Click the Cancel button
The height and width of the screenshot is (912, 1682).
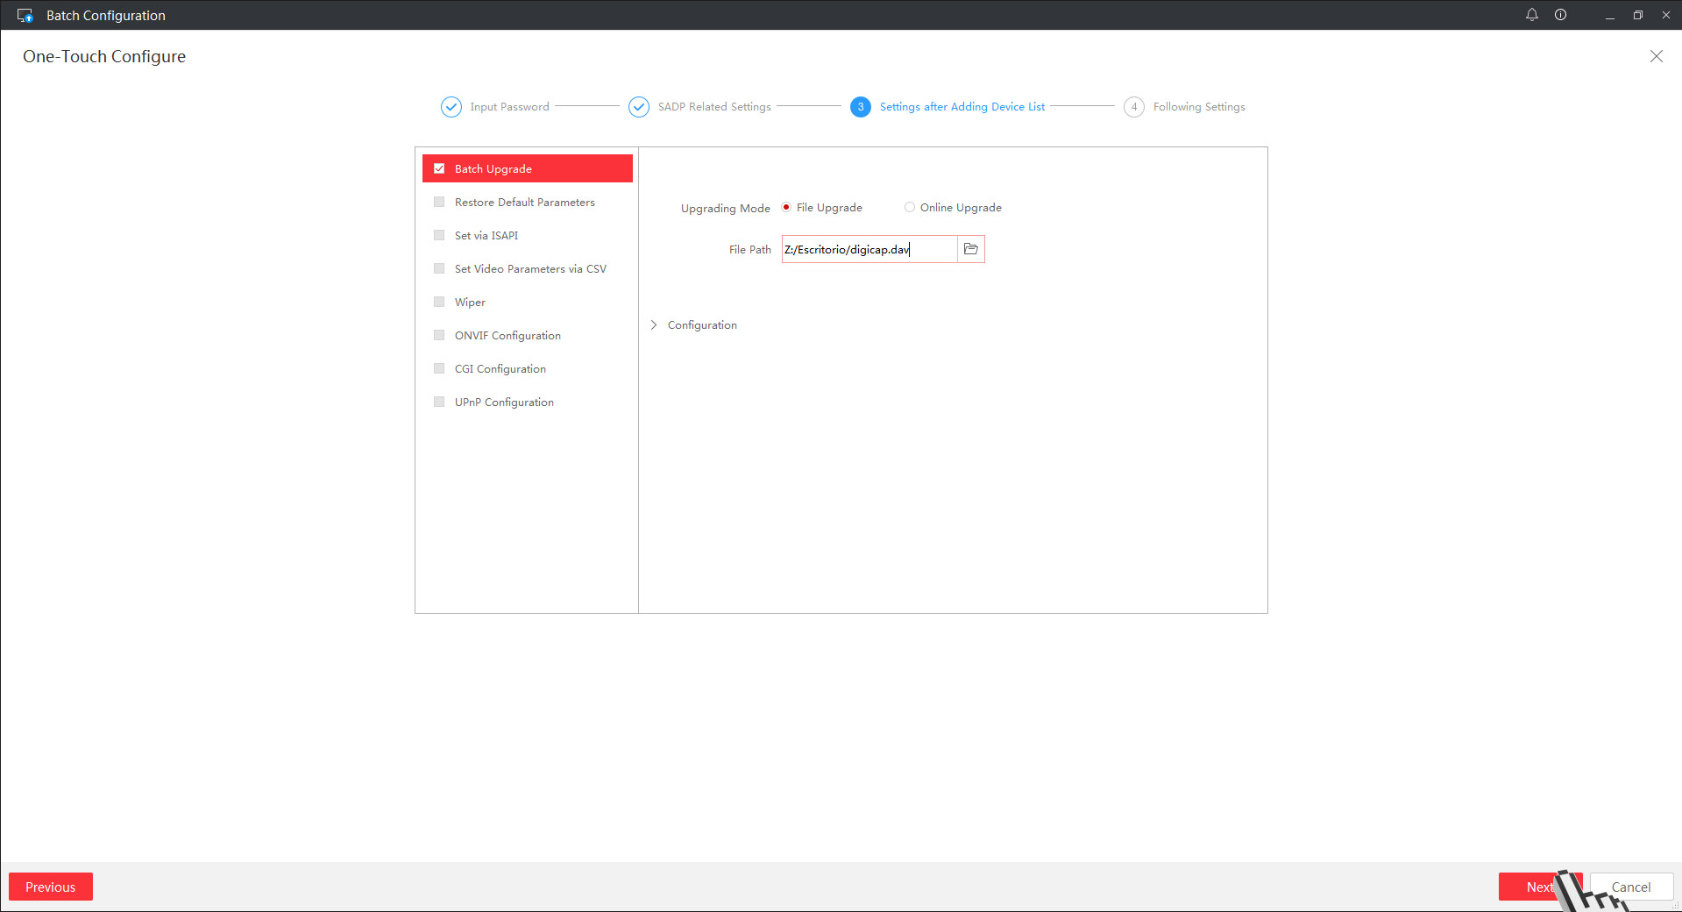(1630, 887)
